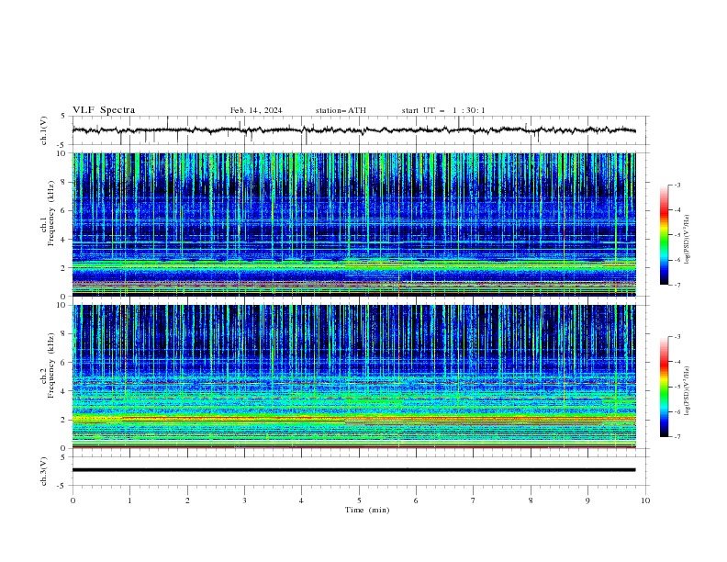The image size is (727, 562).
Task: Click the ch.1 waveform trace plot
Action: [x=354, y=130]
